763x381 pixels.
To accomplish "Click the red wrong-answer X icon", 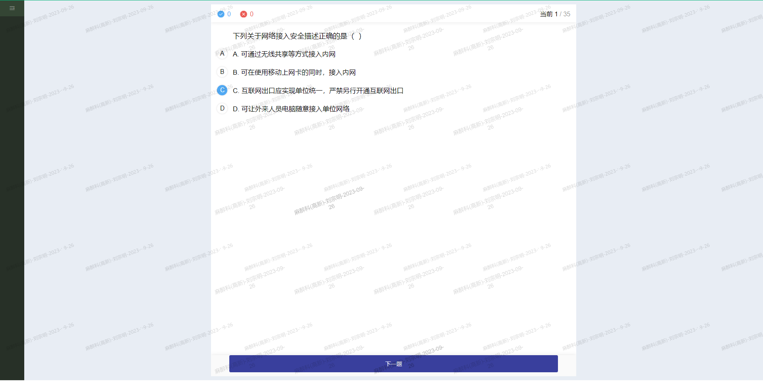I will (244, 14).
